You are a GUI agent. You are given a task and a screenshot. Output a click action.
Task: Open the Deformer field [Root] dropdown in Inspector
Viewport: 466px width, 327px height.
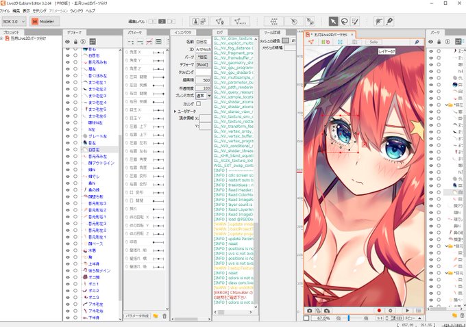[204, 64]
